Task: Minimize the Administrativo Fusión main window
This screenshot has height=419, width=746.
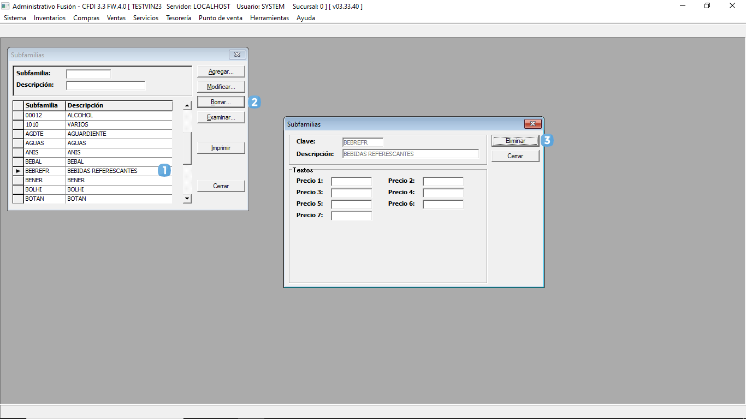Action: (x=683, y=6)
